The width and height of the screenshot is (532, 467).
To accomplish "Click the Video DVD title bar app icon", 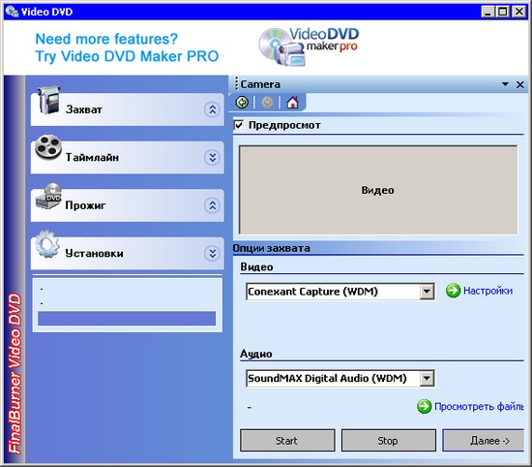I will point(12,12).
